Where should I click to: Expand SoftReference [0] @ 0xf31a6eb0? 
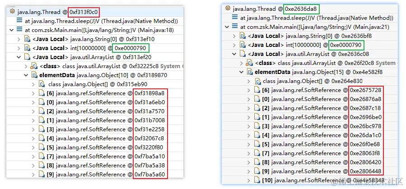coord(33,102)
